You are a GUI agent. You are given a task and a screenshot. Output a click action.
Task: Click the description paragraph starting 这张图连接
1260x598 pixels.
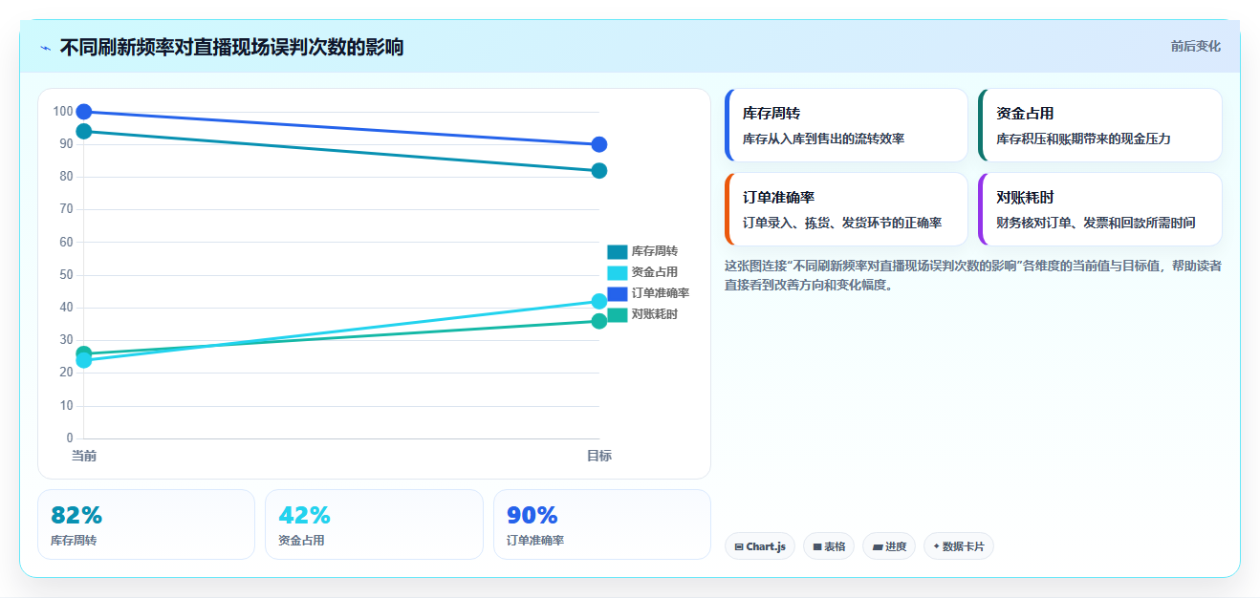click(x=973, y=275)
